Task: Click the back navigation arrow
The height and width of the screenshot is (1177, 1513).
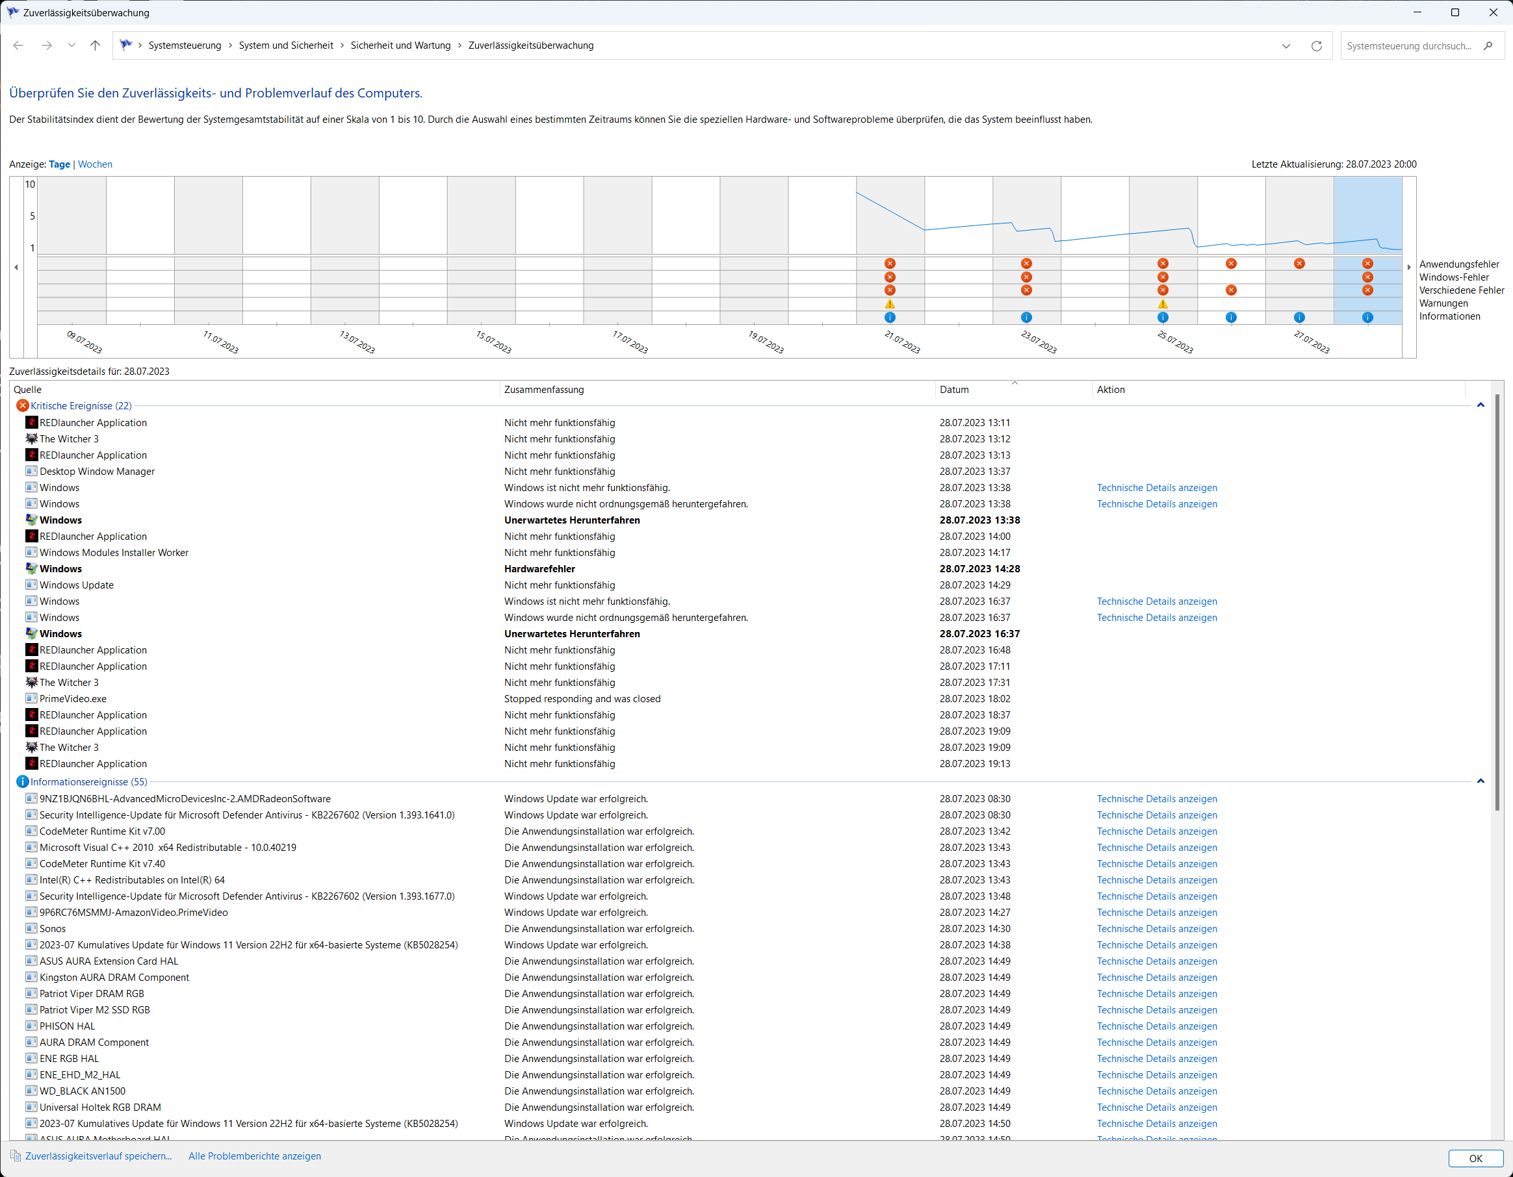Action: point(19,45)
